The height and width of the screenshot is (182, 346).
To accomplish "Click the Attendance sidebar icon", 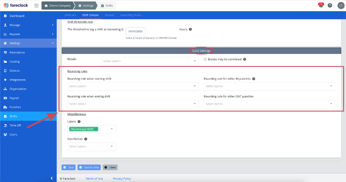I will 5,53.
